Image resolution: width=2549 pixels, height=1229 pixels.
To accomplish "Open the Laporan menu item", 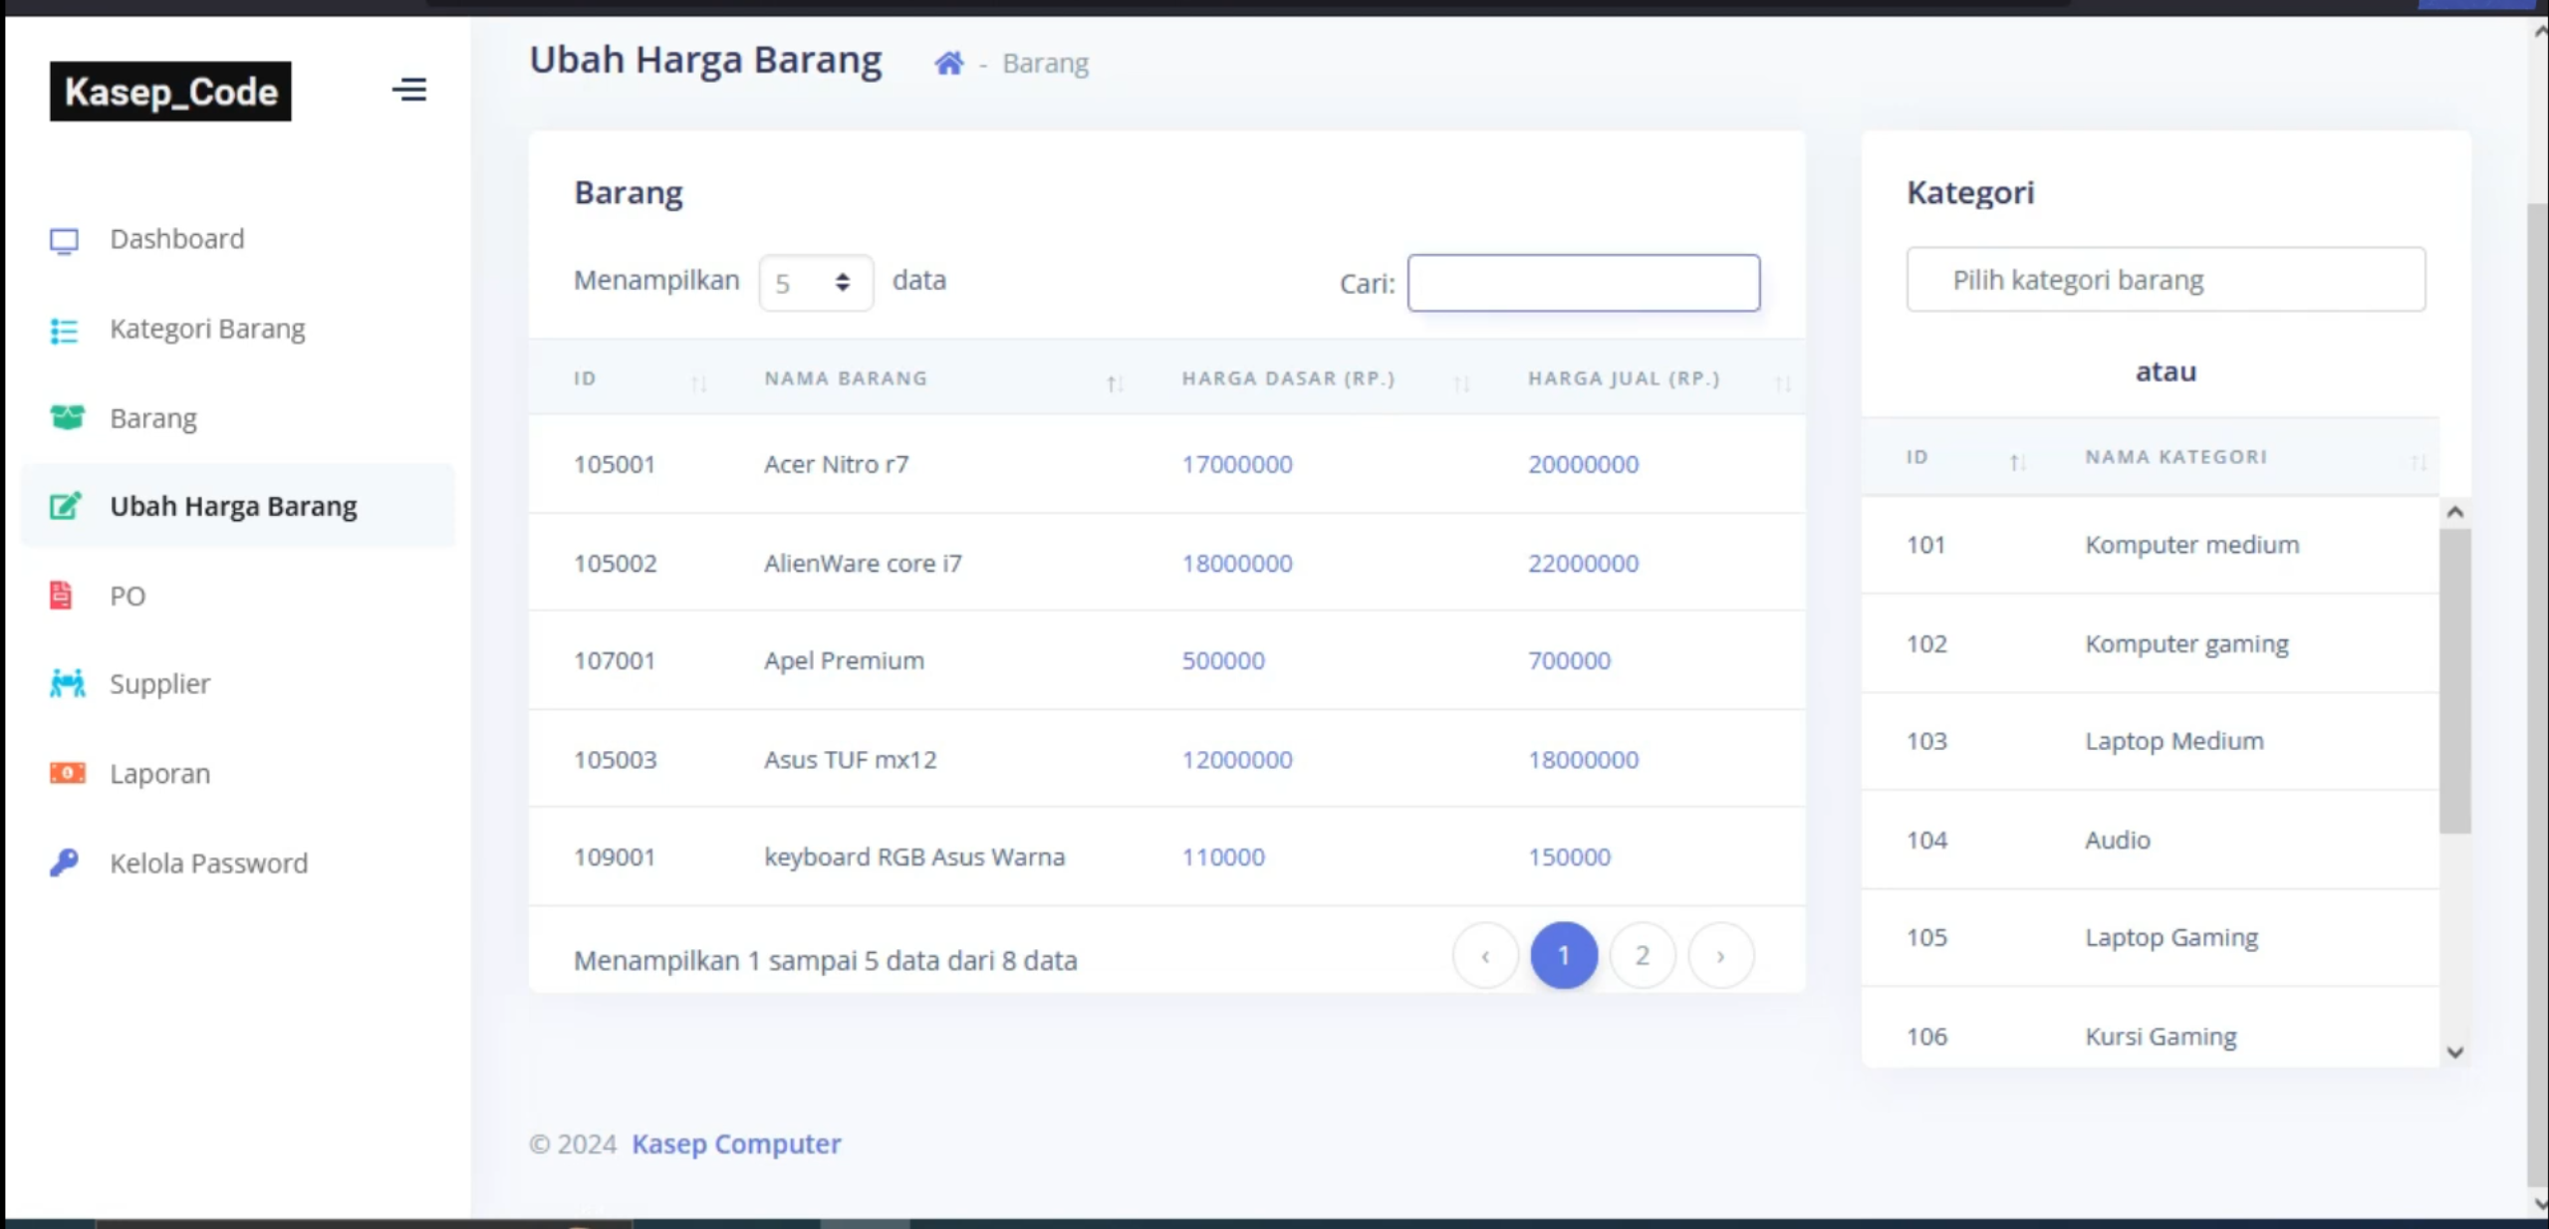I will click(x=159, y=773).
